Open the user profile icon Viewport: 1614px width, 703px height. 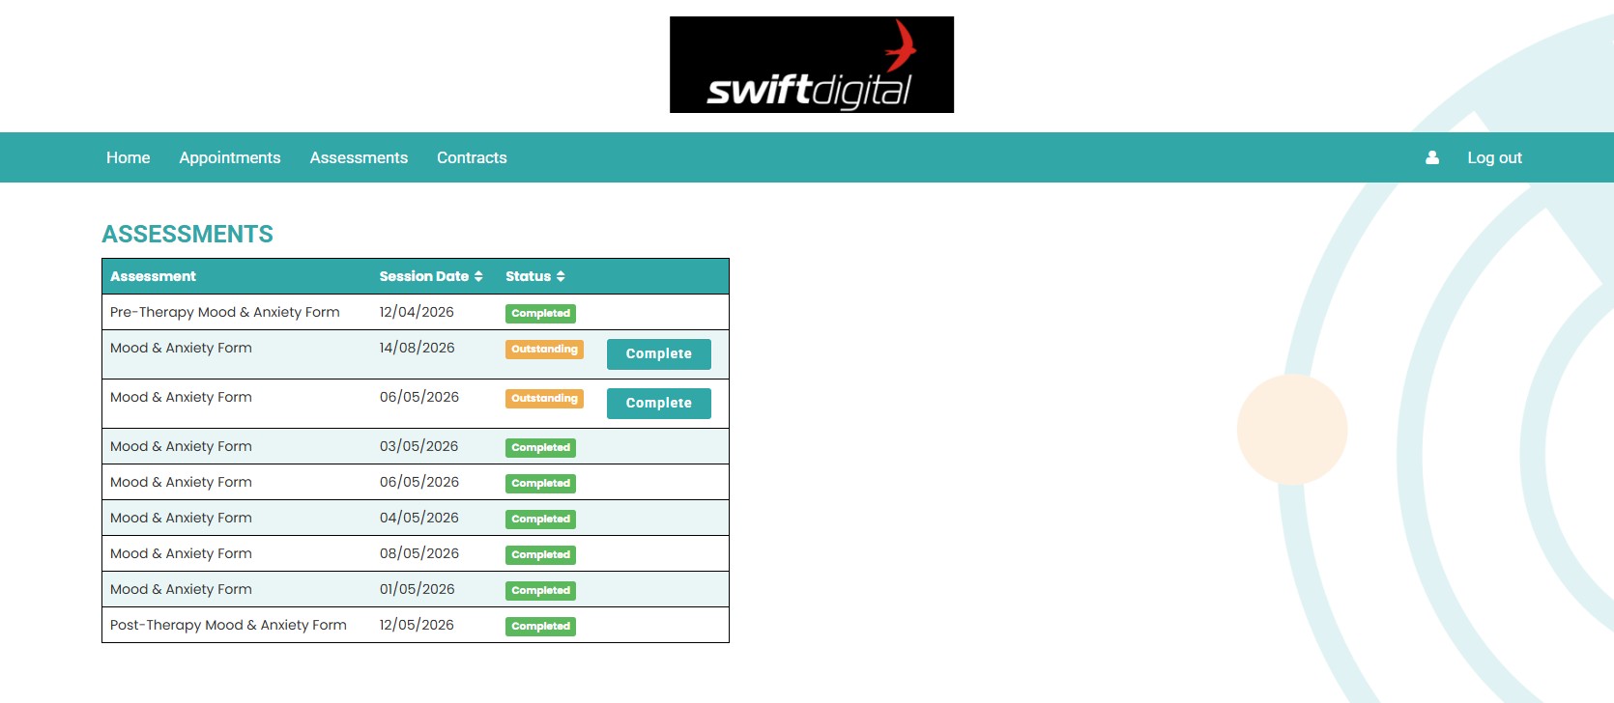pyautogui.click(x=1432, y=157)
